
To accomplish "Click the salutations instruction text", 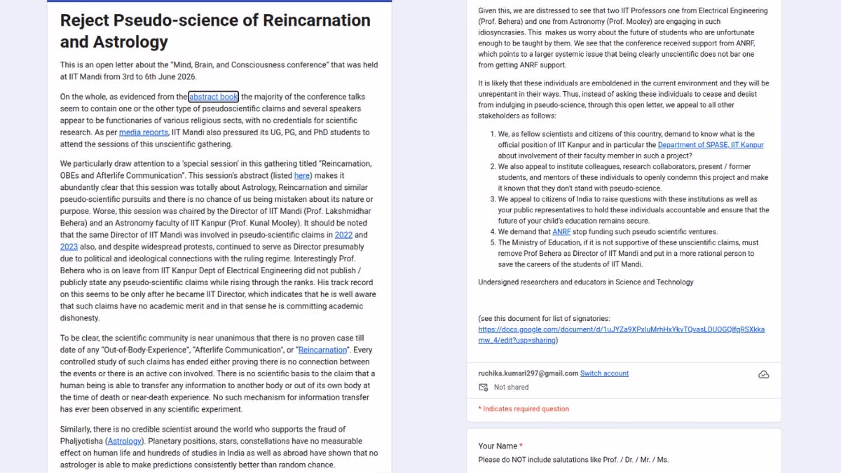I will 573,460.
